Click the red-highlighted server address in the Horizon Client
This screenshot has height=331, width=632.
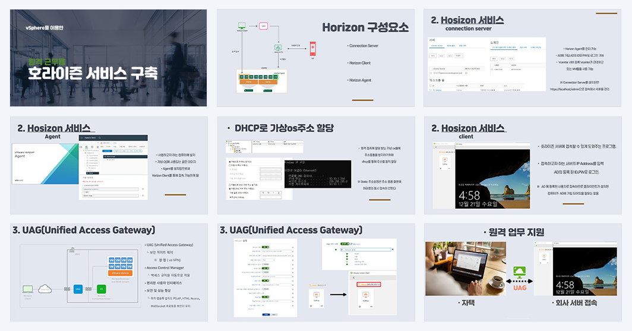tap(369, 284)
